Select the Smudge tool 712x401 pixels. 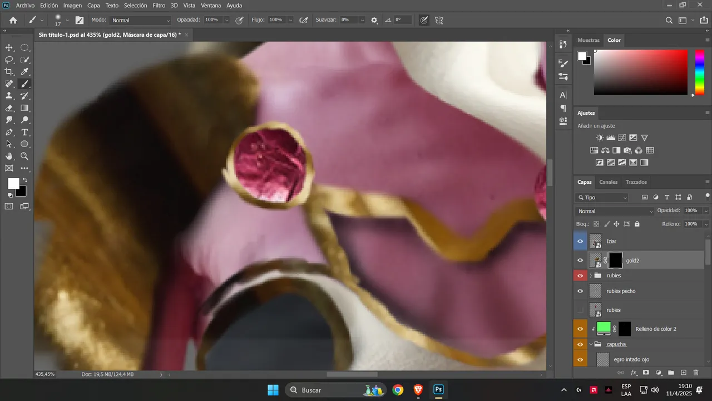(x=9, y=120)
